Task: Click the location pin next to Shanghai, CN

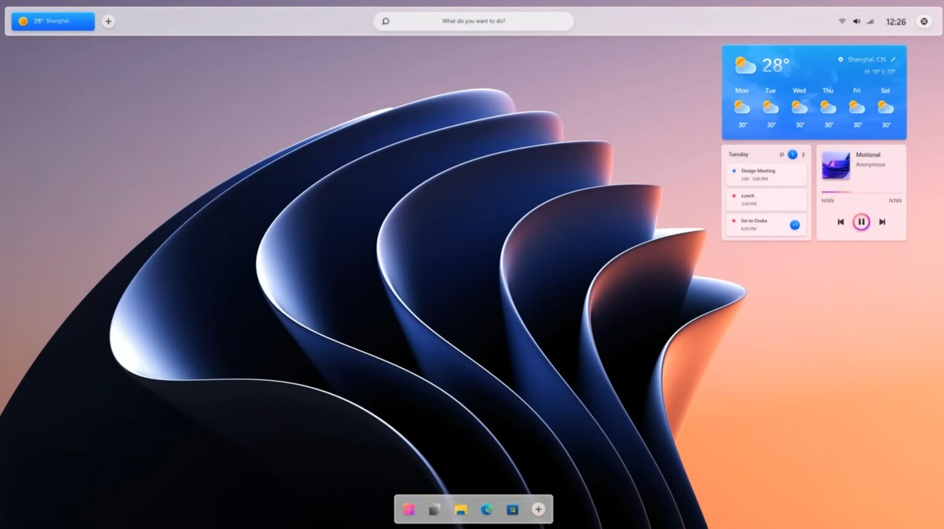Action: (841, 59)
